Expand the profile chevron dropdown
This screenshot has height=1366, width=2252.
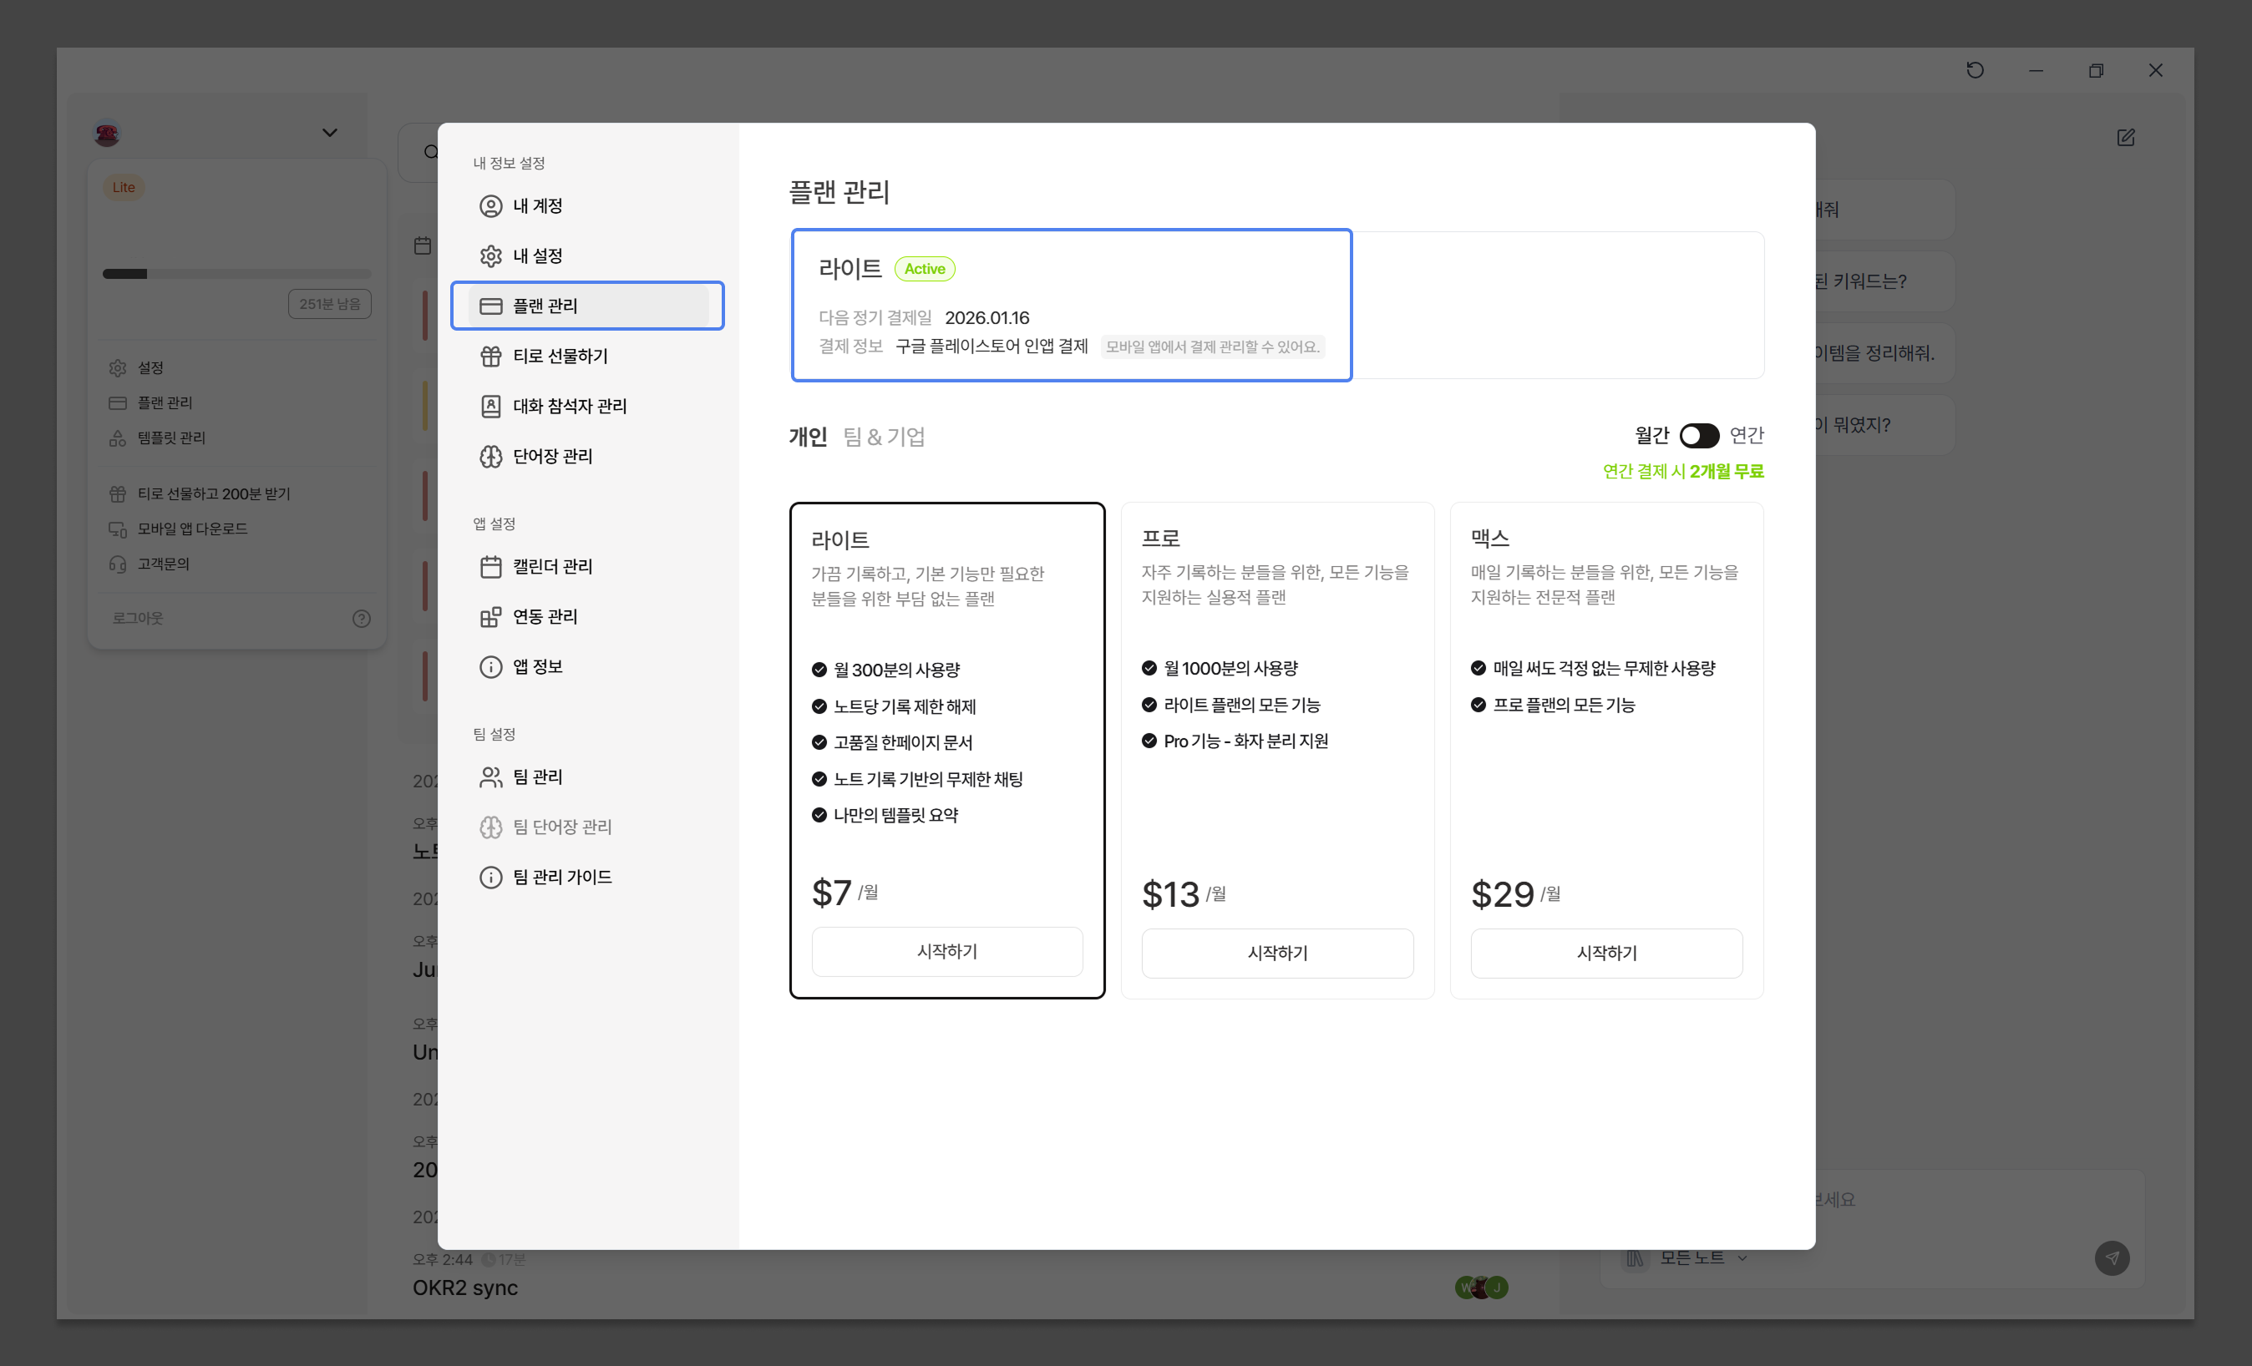tap(330, 134)
